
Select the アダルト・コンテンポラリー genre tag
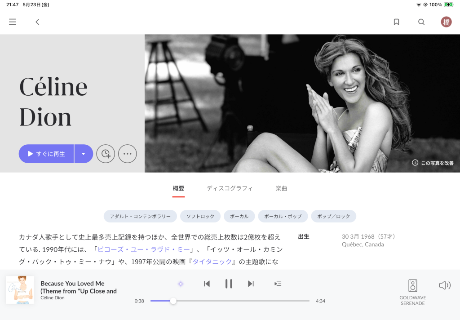pos(140,216)
